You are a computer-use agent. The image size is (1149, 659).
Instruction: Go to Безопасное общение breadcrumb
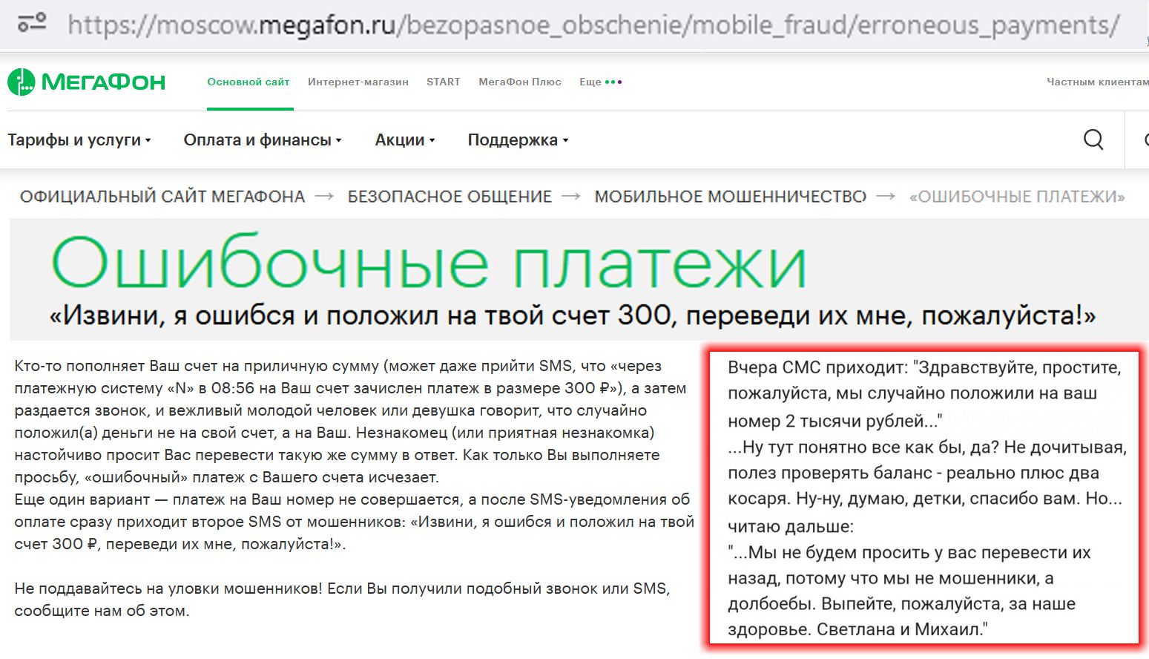point(450,197)
